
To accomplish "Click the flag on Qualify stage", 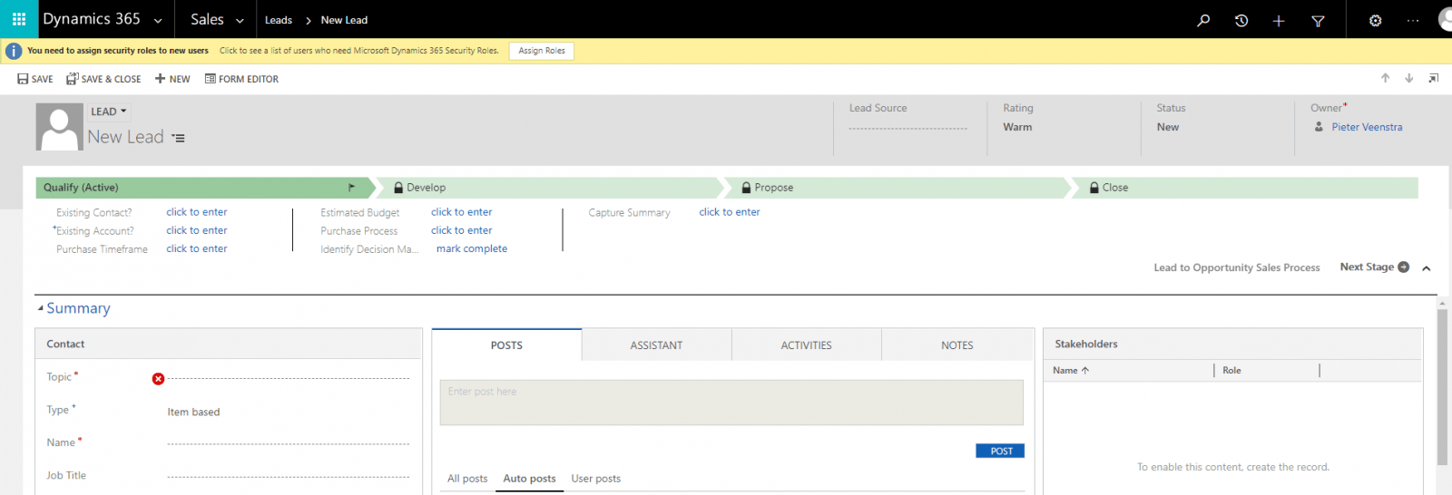I will (x=352, y=188).
